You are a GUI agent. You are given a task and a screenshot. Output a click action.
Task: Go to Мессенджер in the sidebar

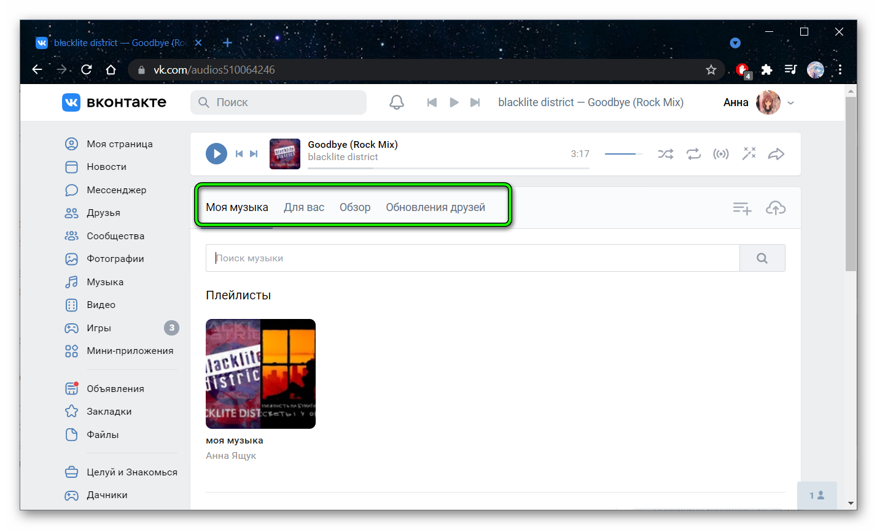point(116,190)
